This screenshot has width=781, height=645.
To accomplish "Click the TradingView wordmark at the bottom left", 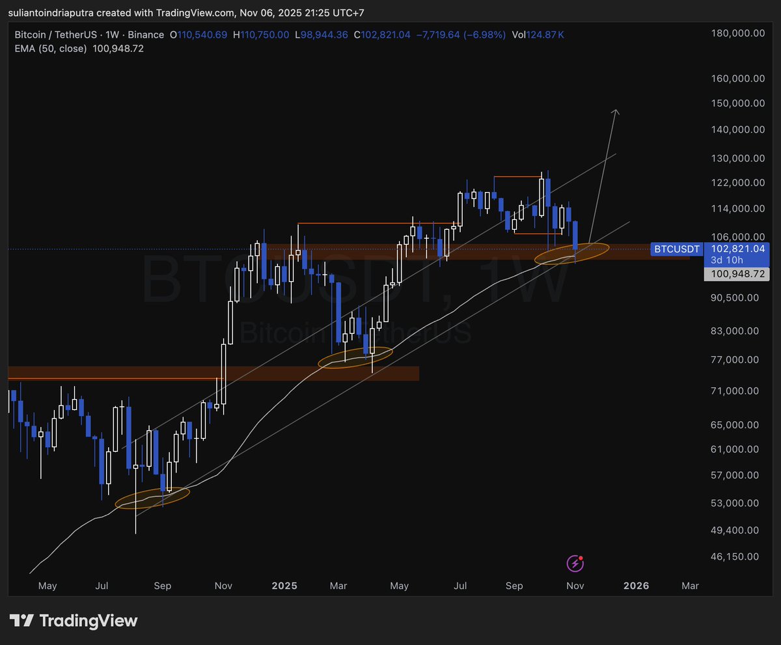I will pyautogui.click(x=89, y=621).
